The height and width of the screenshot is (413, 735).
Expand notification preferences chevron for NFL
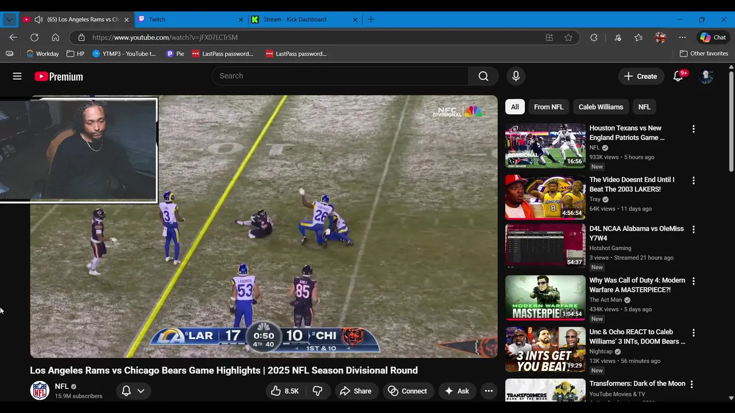click(141, 391)
